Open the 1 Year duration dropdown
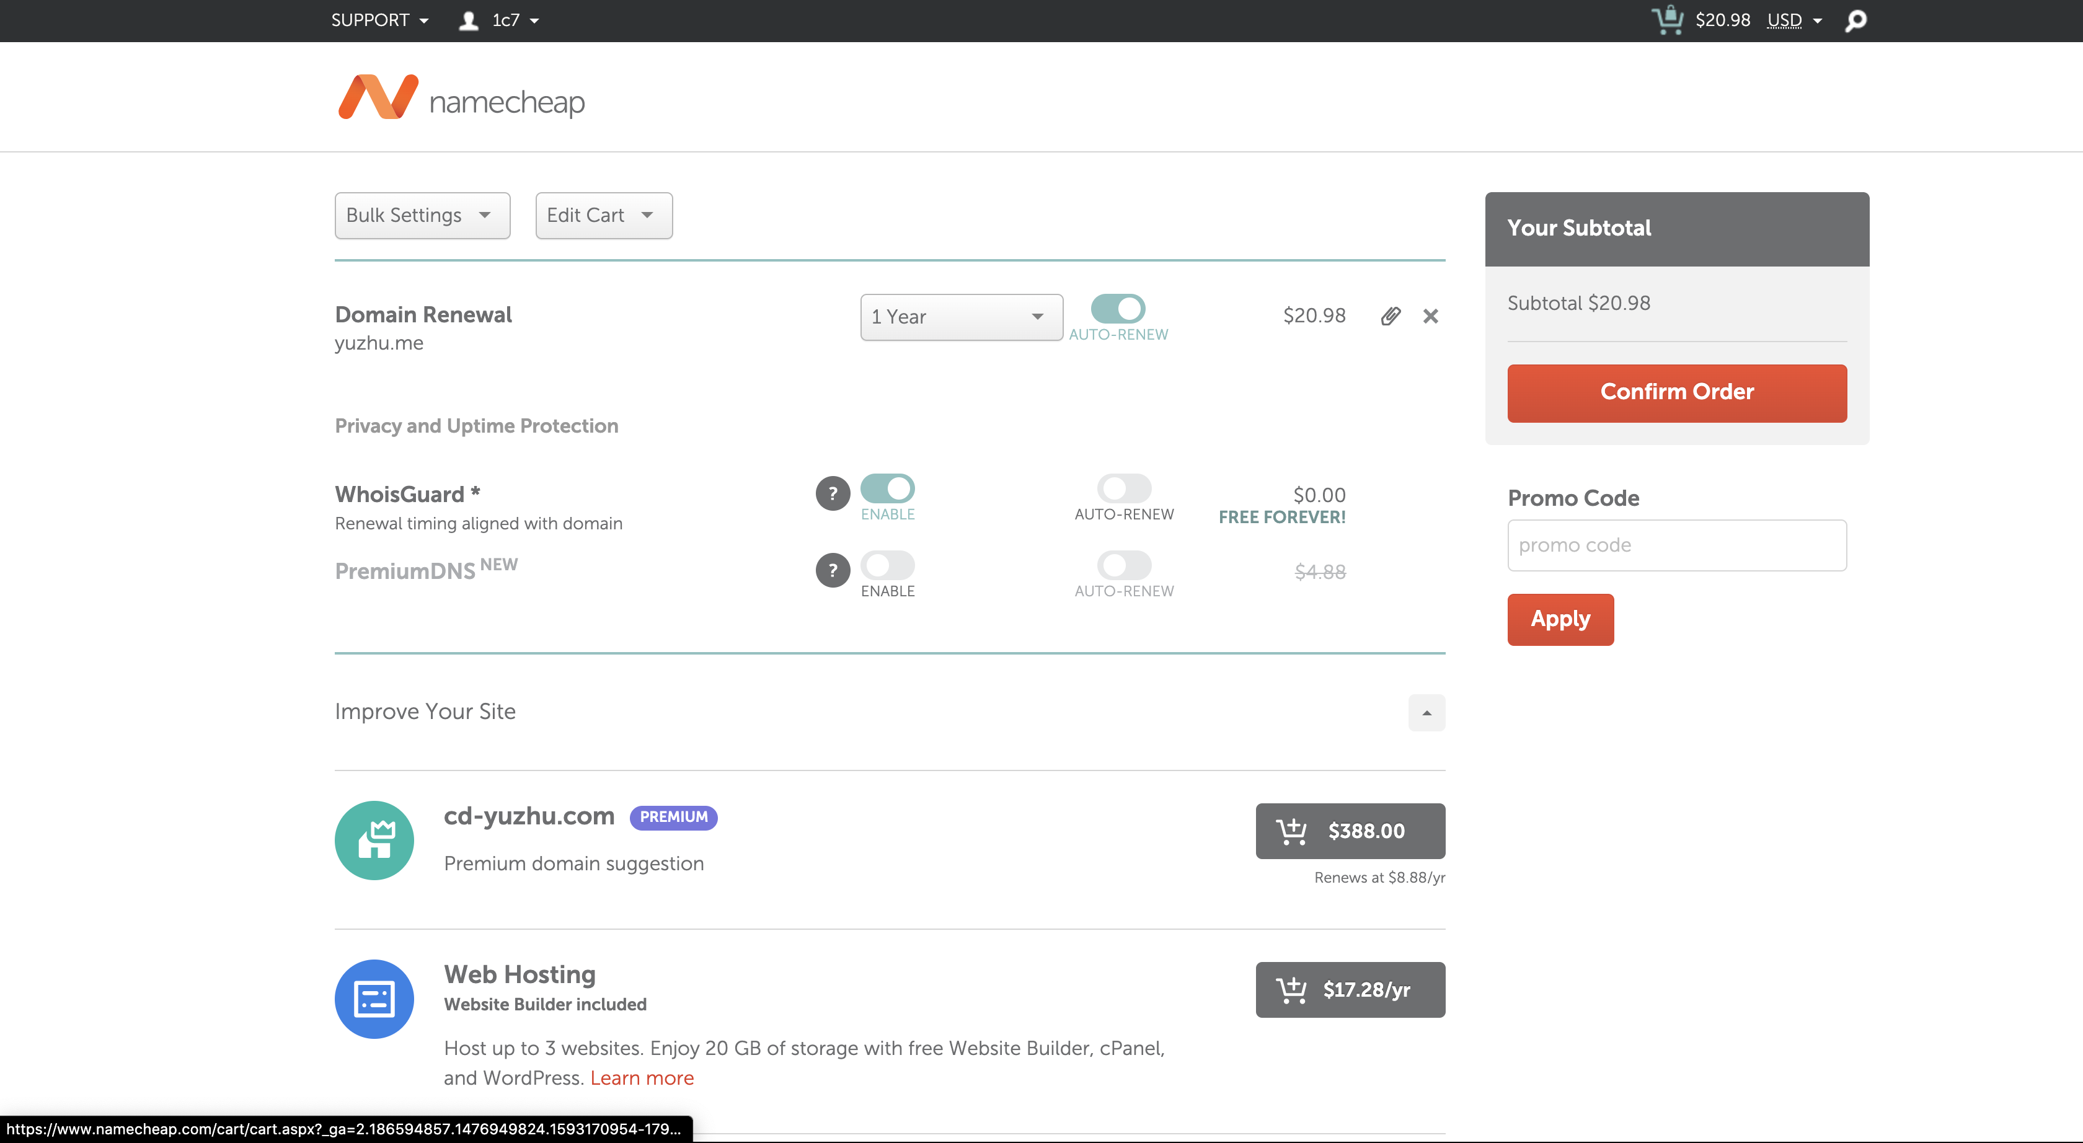The width and height of the screenshot is (2083, 1143). pyautogui.click(x=961, y=317)
